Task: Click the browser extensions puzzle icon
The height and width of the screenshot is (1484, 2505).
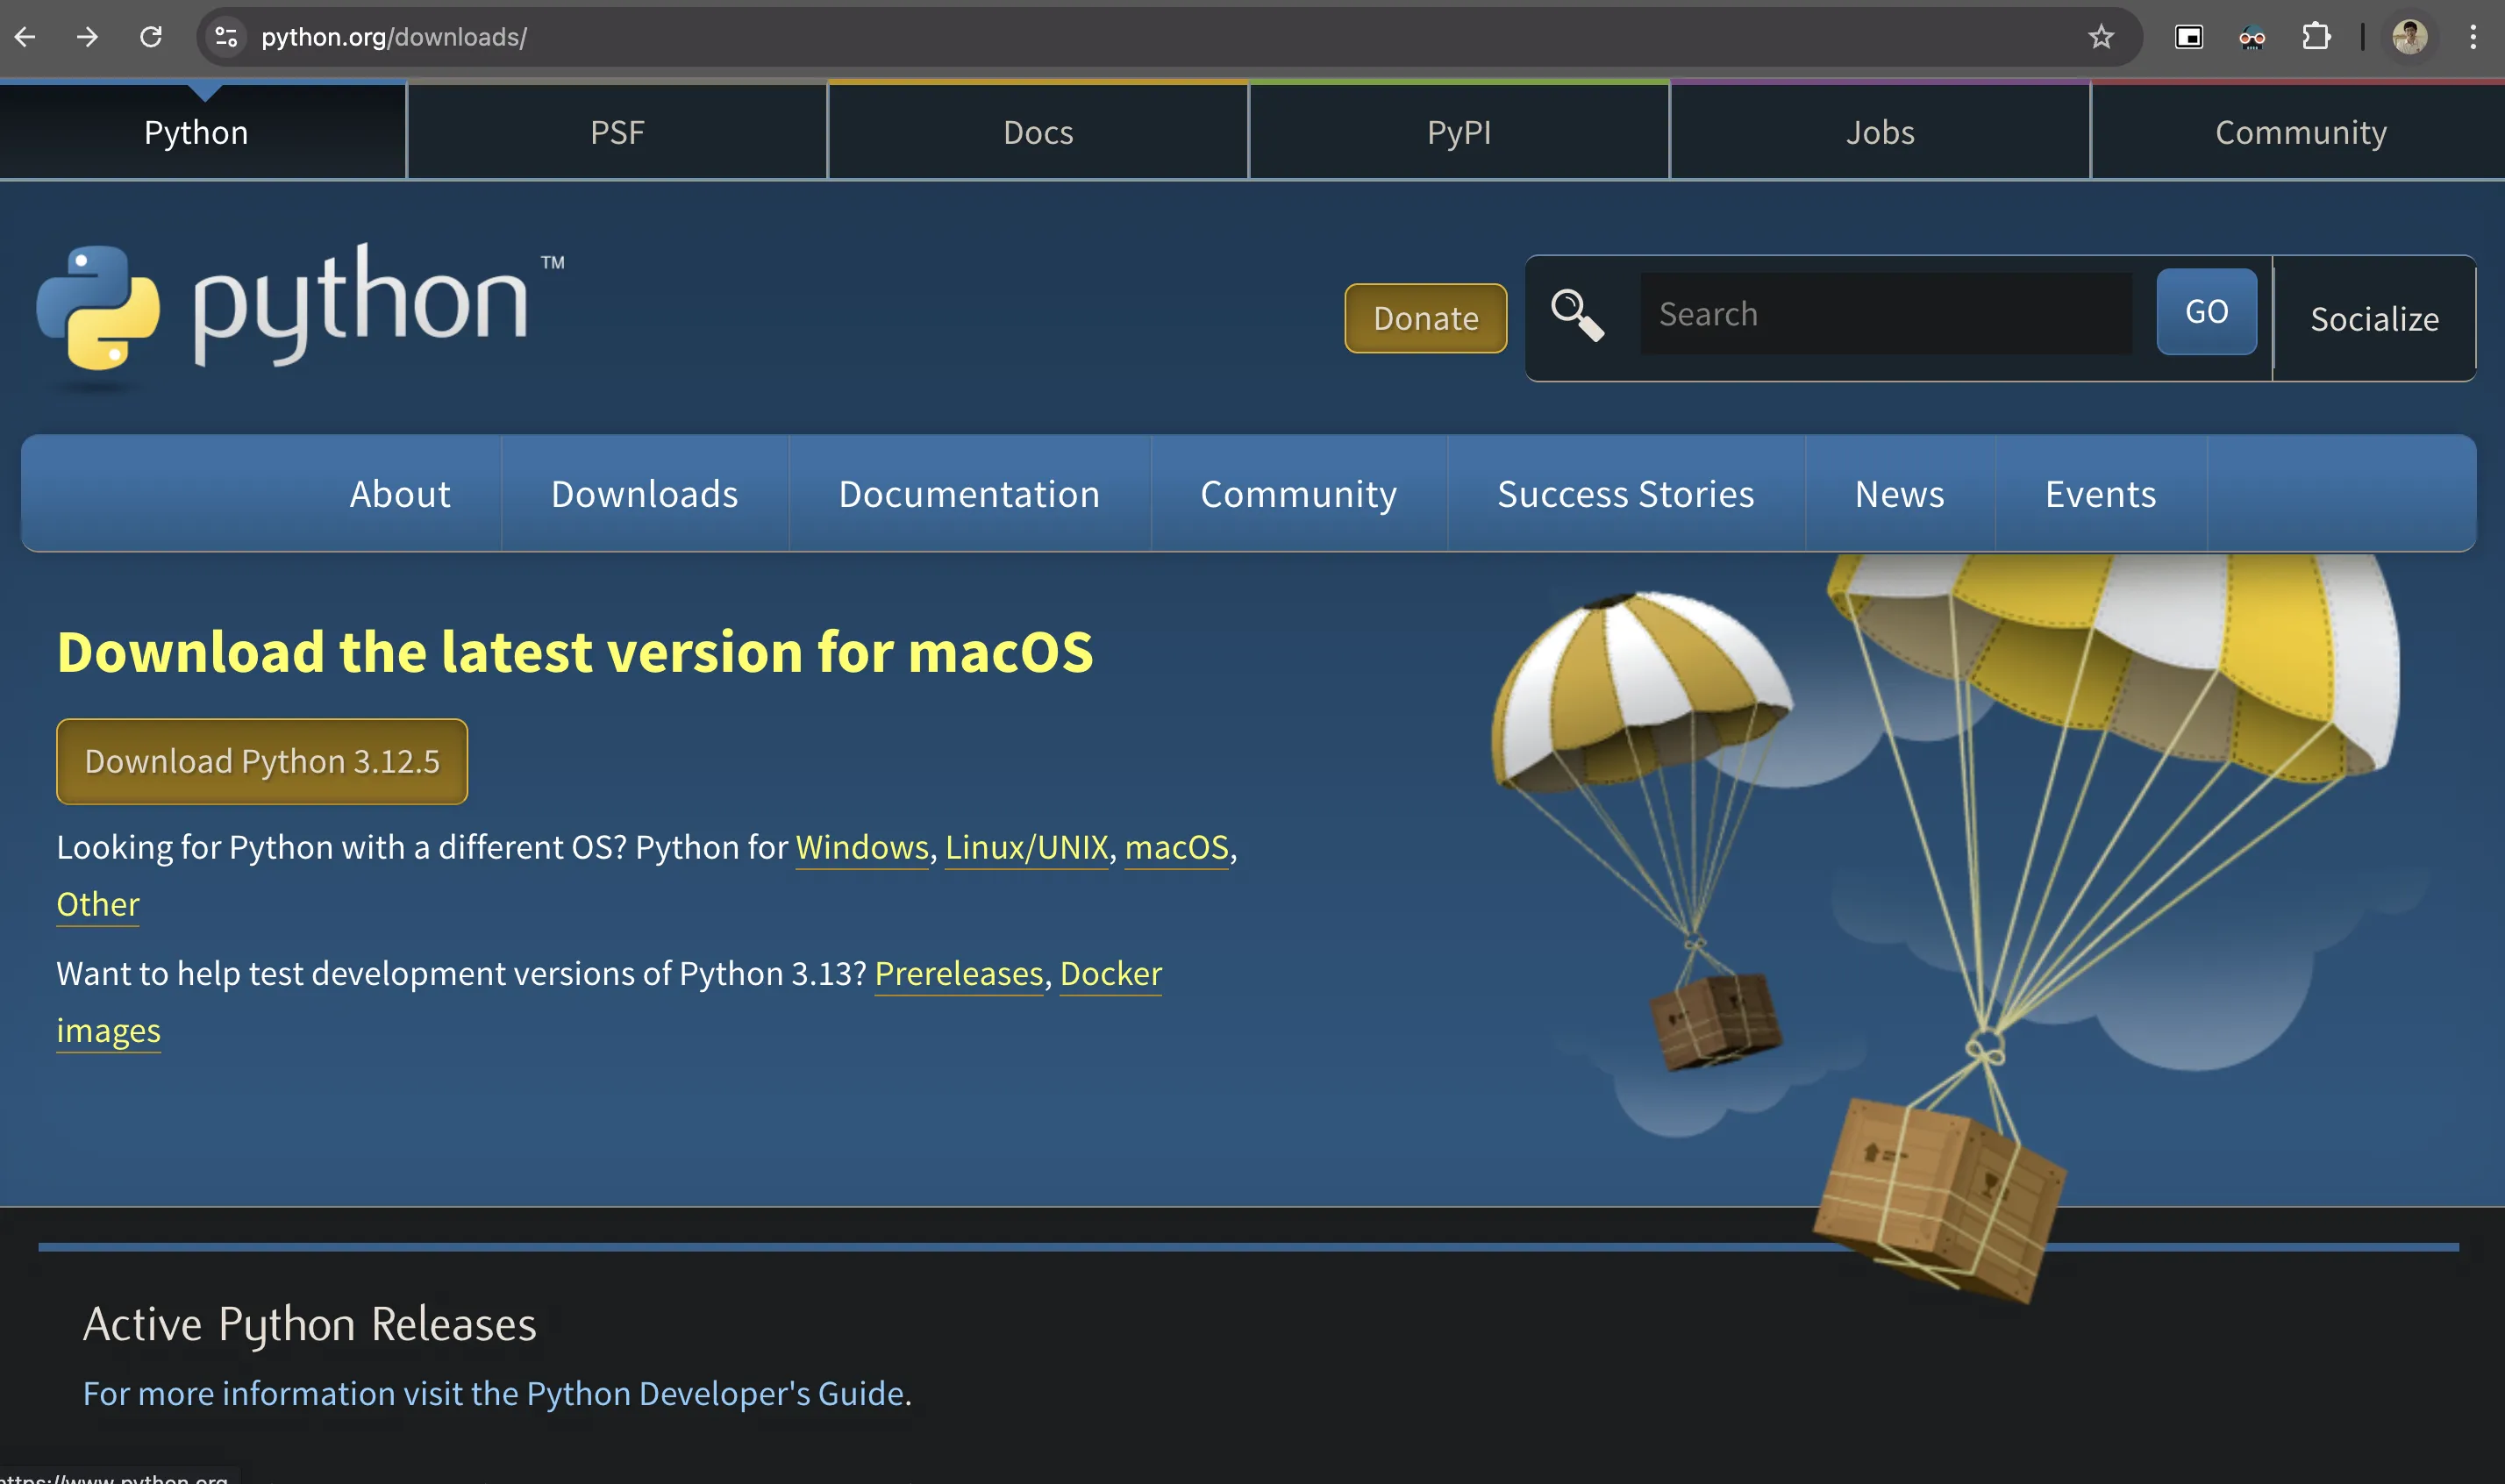Action: (2318, 37)
